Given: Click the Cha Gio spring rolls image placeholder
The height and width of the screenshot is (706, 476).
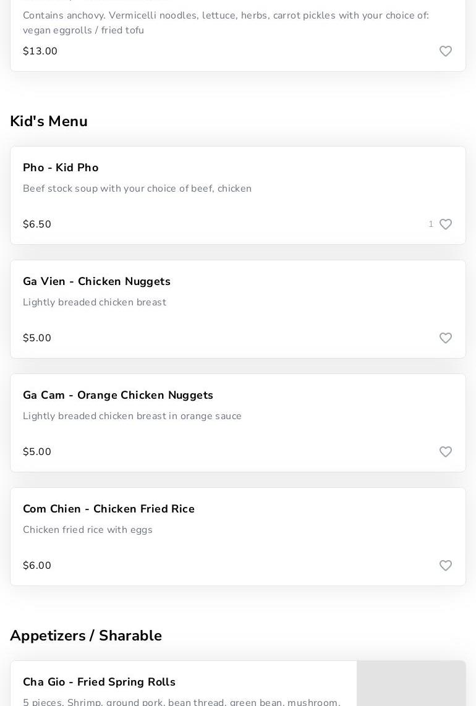Looking at the screenshot, I should [411, 683].
